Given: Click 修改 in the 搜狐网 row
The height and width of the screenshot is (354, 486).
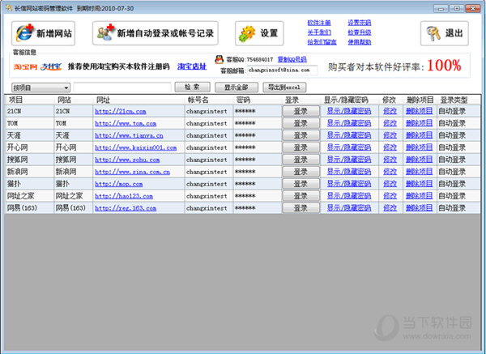Looking at the screenshot, I should (x=390, y=160).
